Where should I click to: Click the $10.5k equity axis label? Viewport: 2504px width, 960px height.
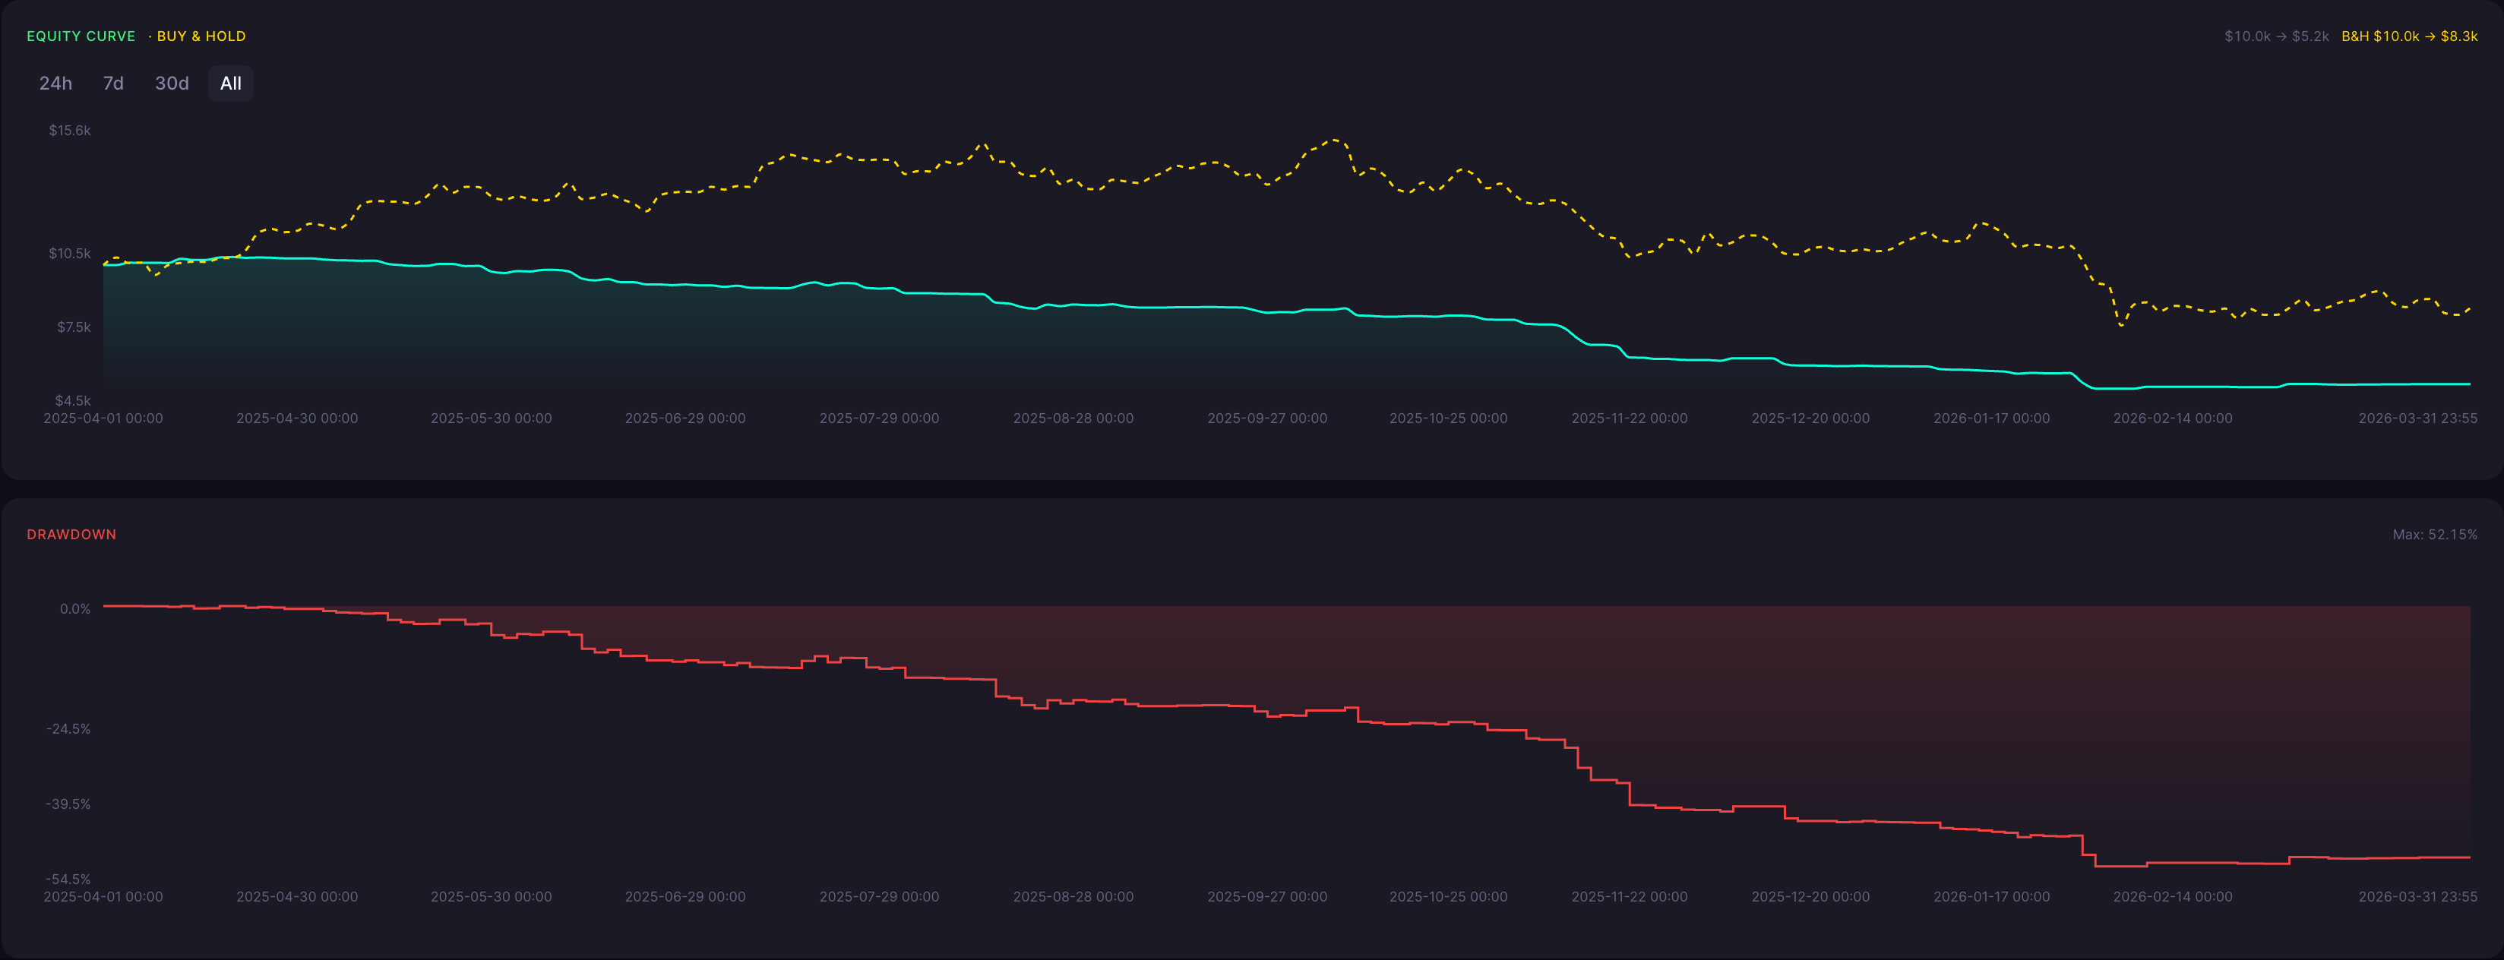pyautogui.click(x=70, y=254)
